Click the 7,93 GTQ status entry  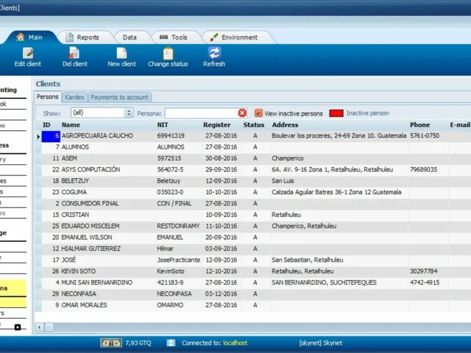tap(138, 343)
